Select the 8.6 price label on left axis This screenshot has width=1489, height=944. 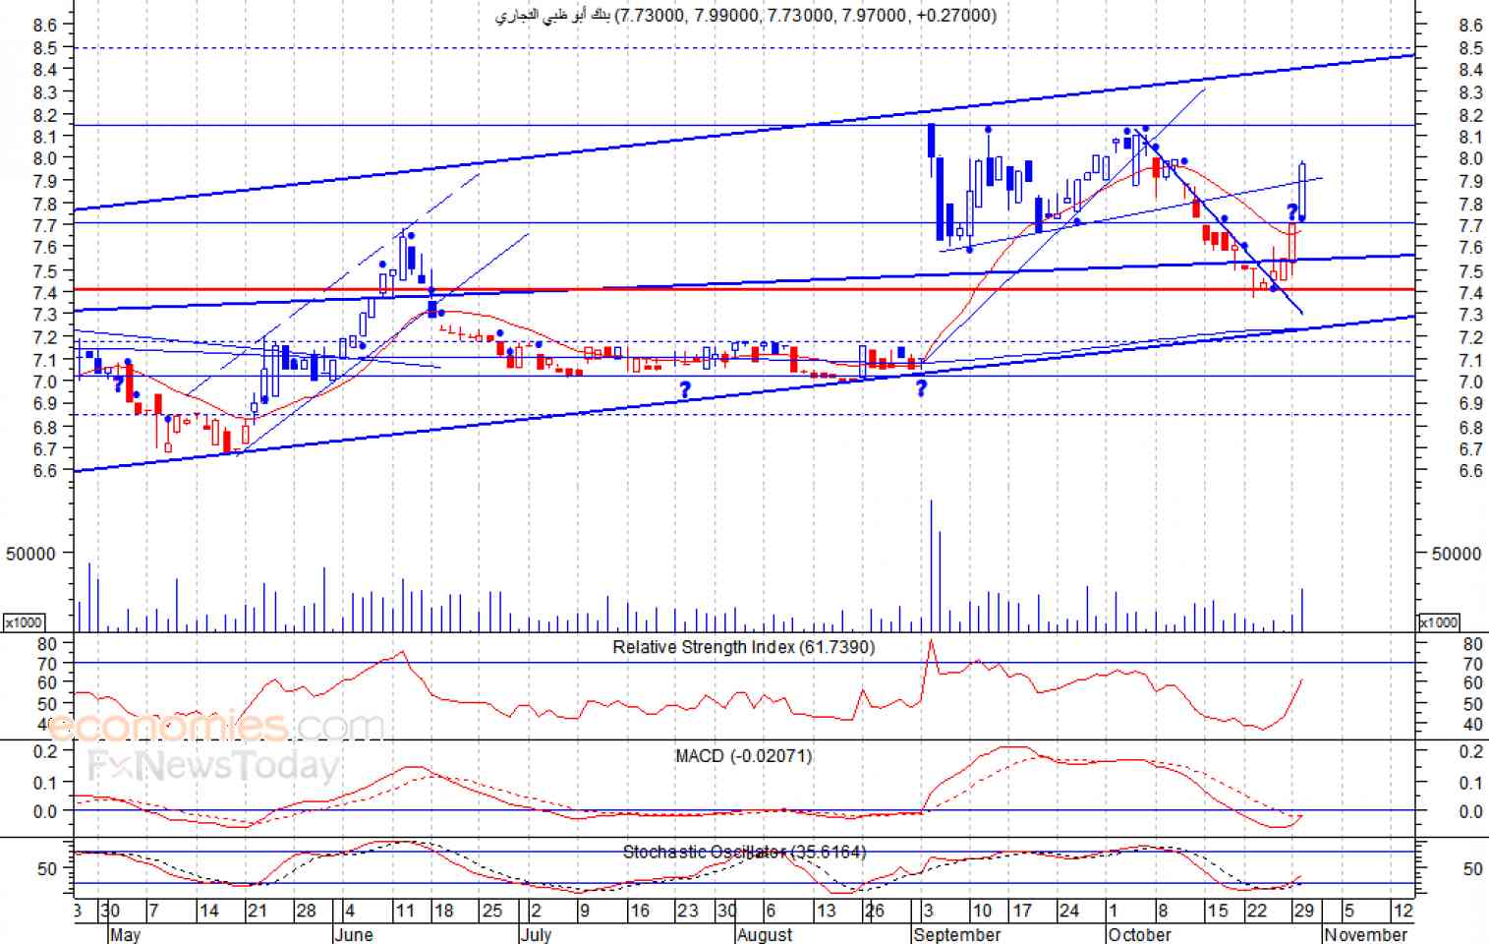[45, 26]
